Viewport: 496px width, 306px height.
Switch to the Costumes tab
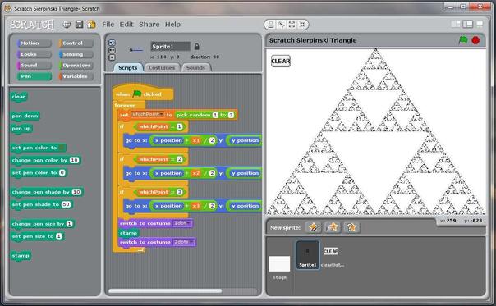pos(162,67)
